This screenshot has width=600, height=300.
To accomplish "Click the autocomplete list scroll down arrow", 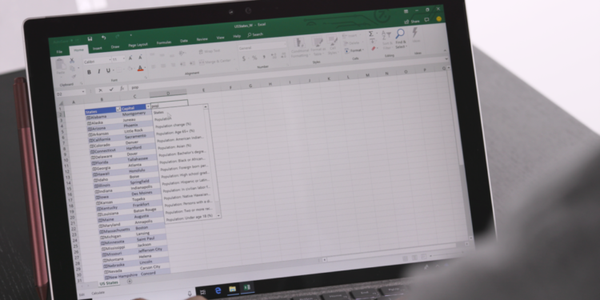I will [x=218, y=216].
